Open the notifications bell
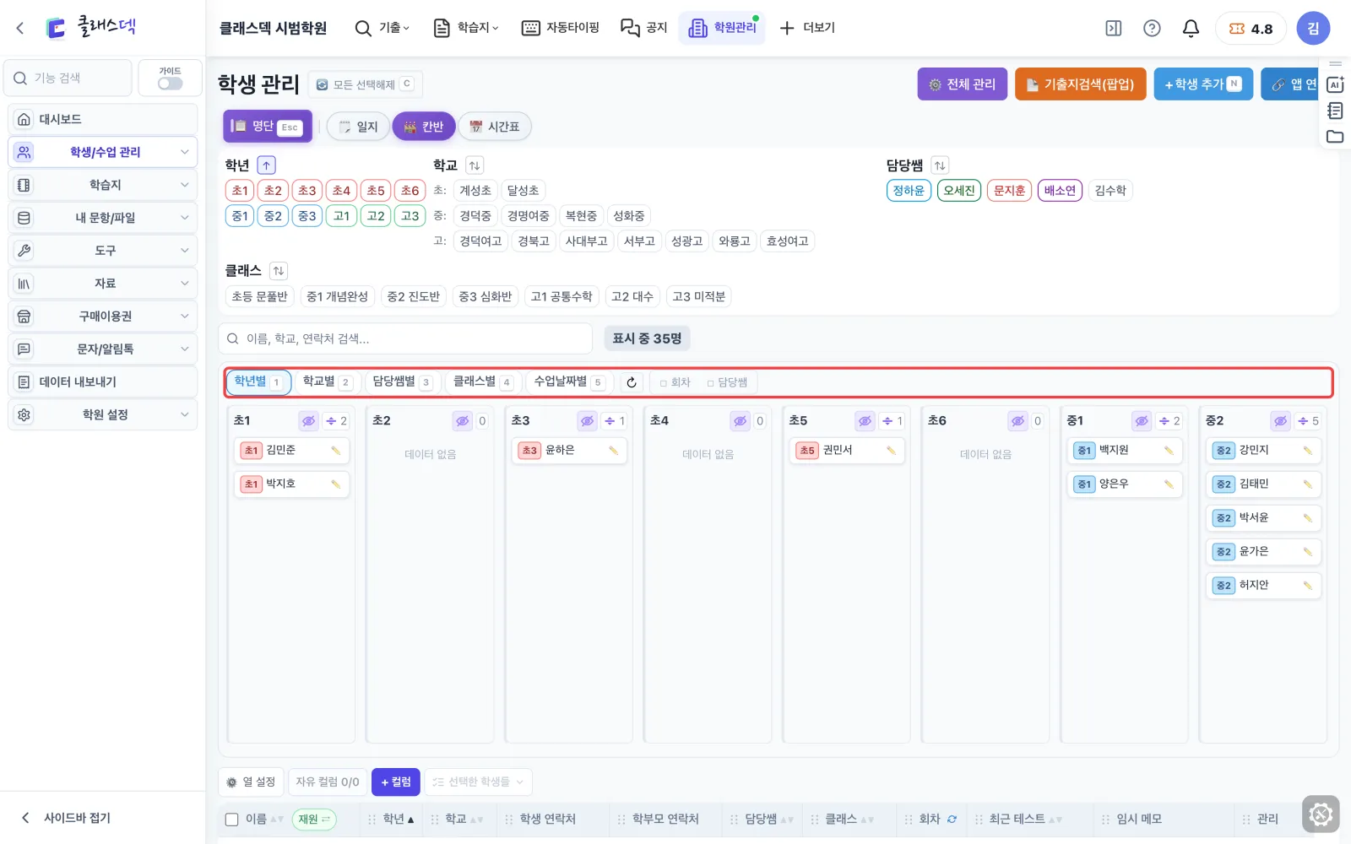Screen dimensions: 1351x844 (1191, 28)
